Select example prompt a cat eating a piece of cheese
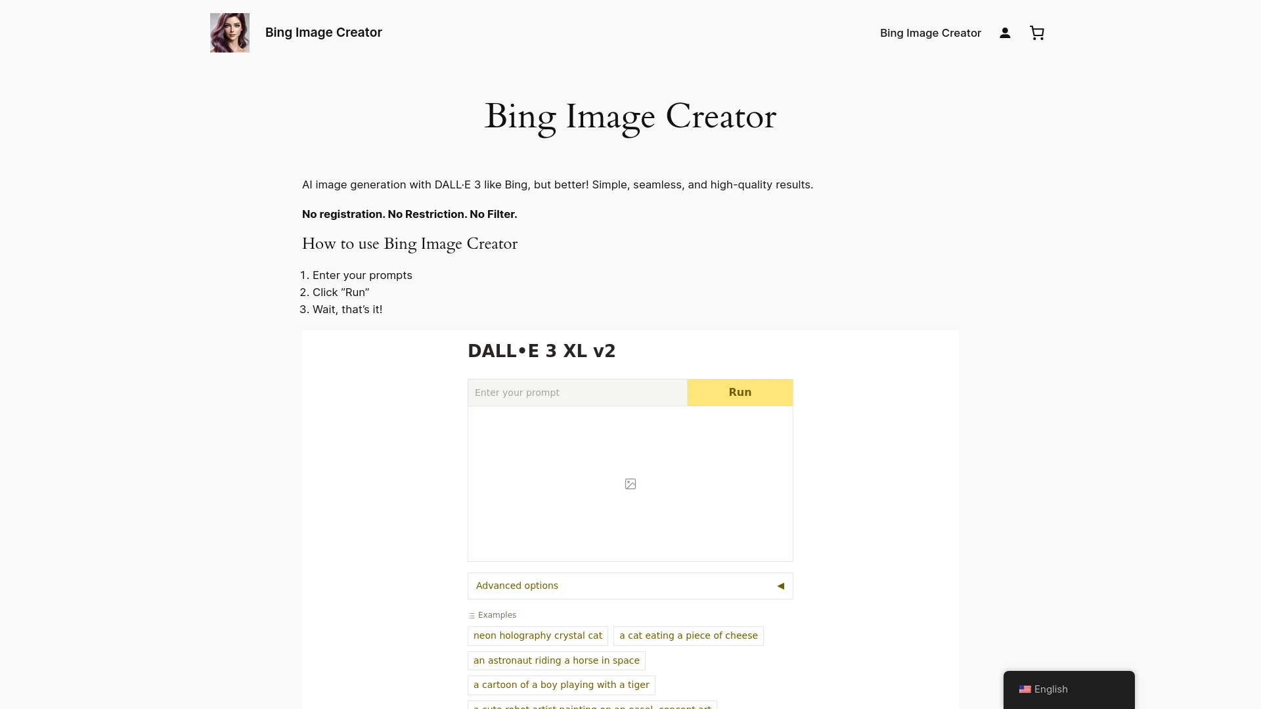This screenshot has height=709, width=1261. click(688, 635)
